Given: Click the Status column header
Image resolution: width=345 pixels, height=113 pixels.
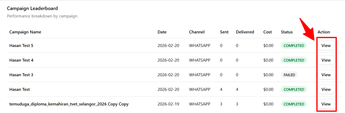Looking at the screenshot, I should [287, 32].
